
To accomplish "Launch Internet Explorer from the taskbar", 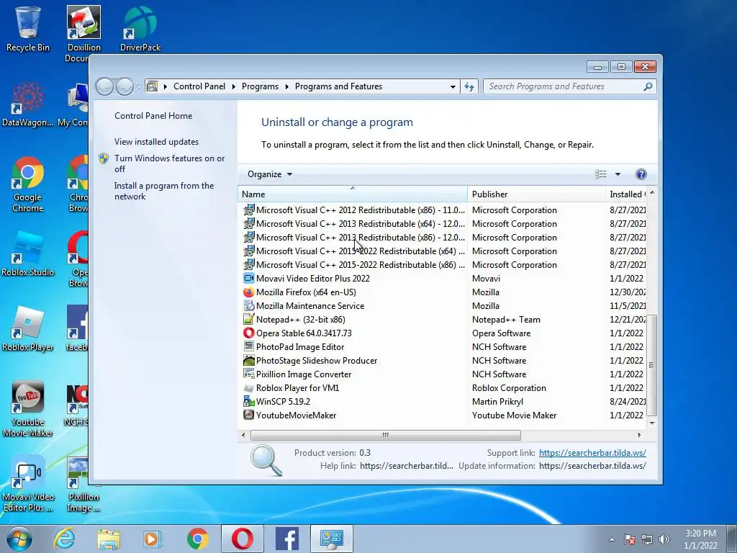I will [x=64, y=539].
